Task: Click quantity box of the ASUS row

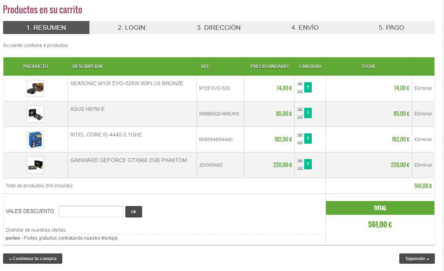Action: [x=308, y=113]
